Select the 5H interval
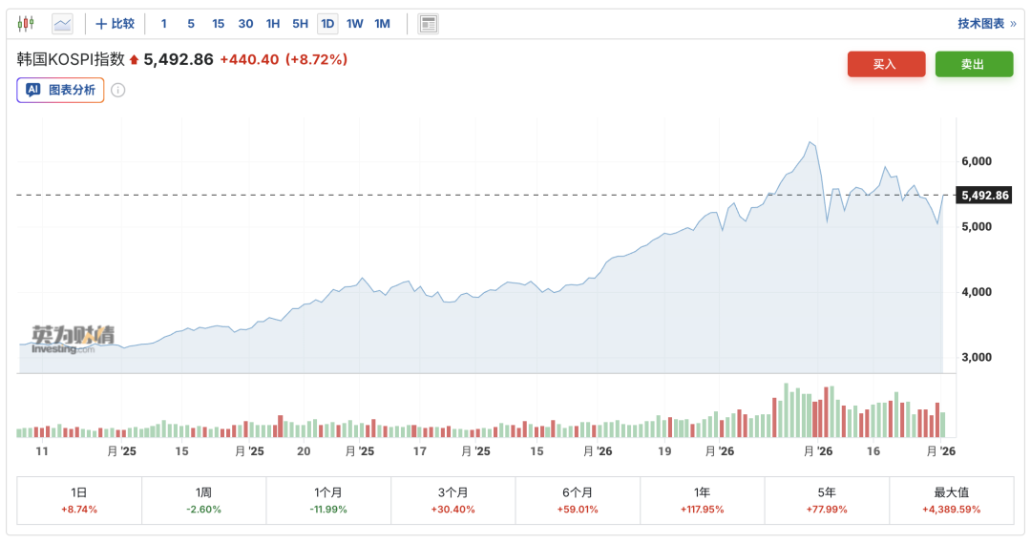Viewport: 1031px width, 543px height. [x=300, y=24]
